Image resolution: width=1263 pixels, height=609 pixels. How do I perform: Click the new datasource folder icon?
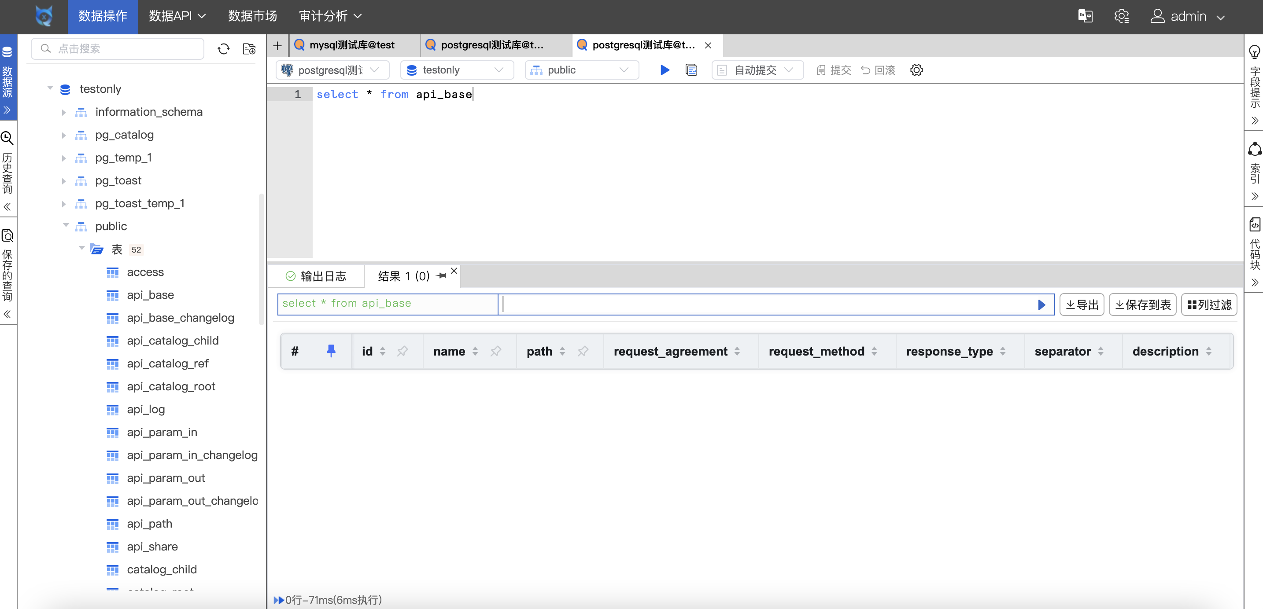tap(249, 49)
